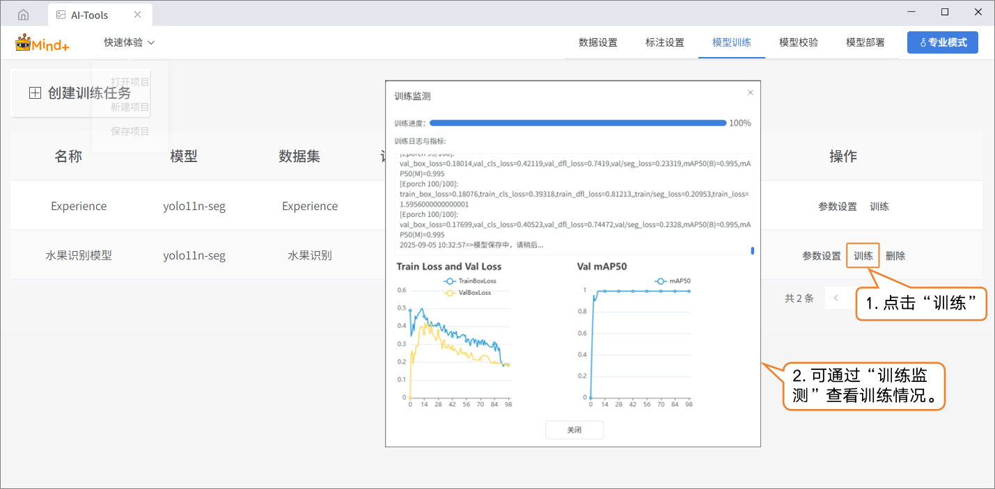Image resolution: width=995 pixels, height=489 pixels.
Task: Click the training progress bar
Action: 577,123
